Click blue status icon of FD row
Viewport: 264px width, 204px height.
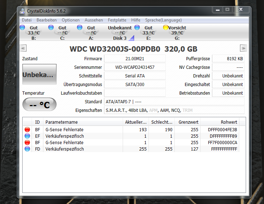pos(27,149)
